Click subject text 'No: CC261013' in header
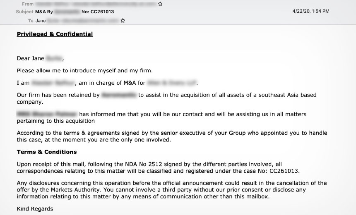The height and width of the screenshot is (215, 356). point(98,12)
